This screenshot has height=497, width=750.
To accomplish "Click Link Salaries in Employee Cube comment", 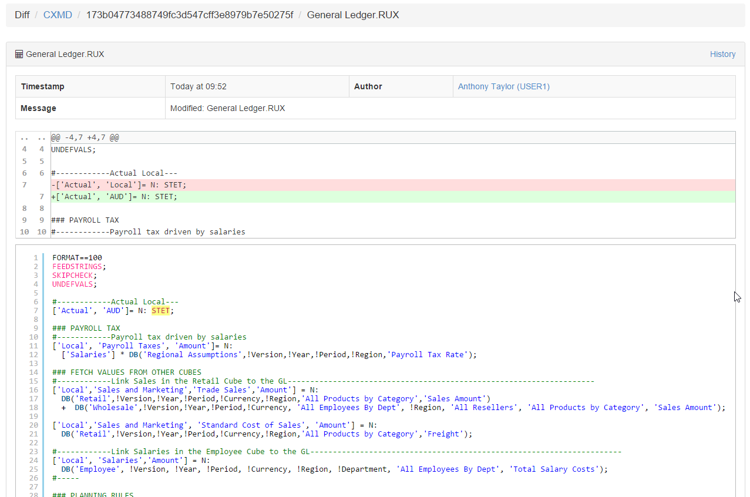I will (337, 451).
